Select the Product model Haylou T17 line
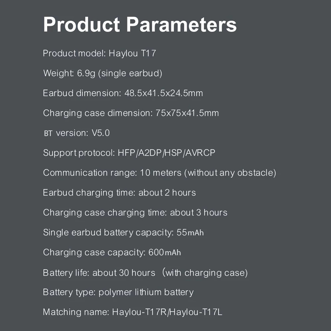Screen dimensions: 331x331 [x=99, y=53]
